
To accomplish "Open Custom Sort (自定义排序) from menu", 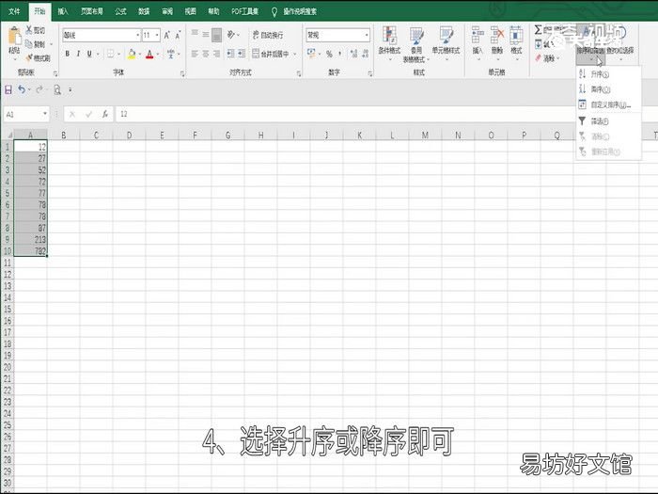I will coord(607,104).
